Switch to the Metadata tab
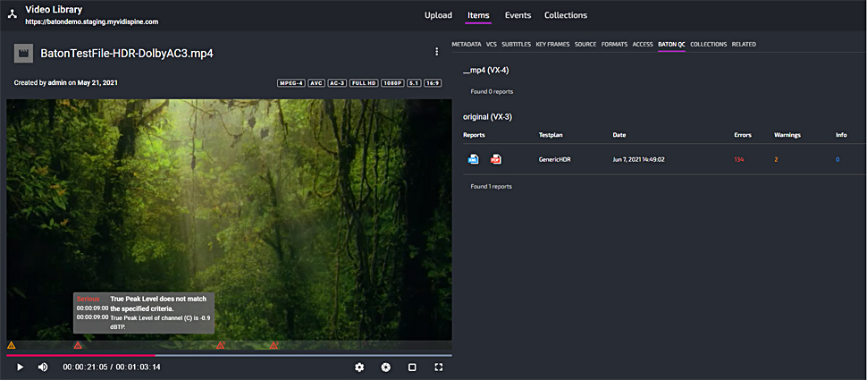 tap(466, 44)
